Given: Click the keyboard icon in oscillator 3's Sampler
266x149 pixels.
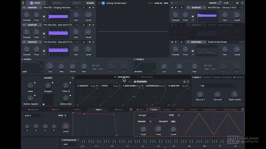Looking at the screenshot, I should coord(44,50).
